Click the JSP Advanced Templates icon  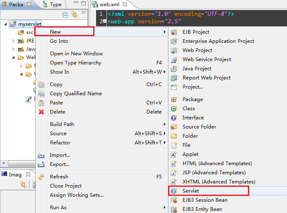(174, 173)
